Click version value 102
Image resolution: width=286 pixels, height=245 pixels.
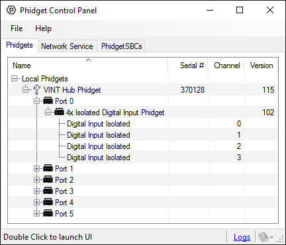pos(268,113)
